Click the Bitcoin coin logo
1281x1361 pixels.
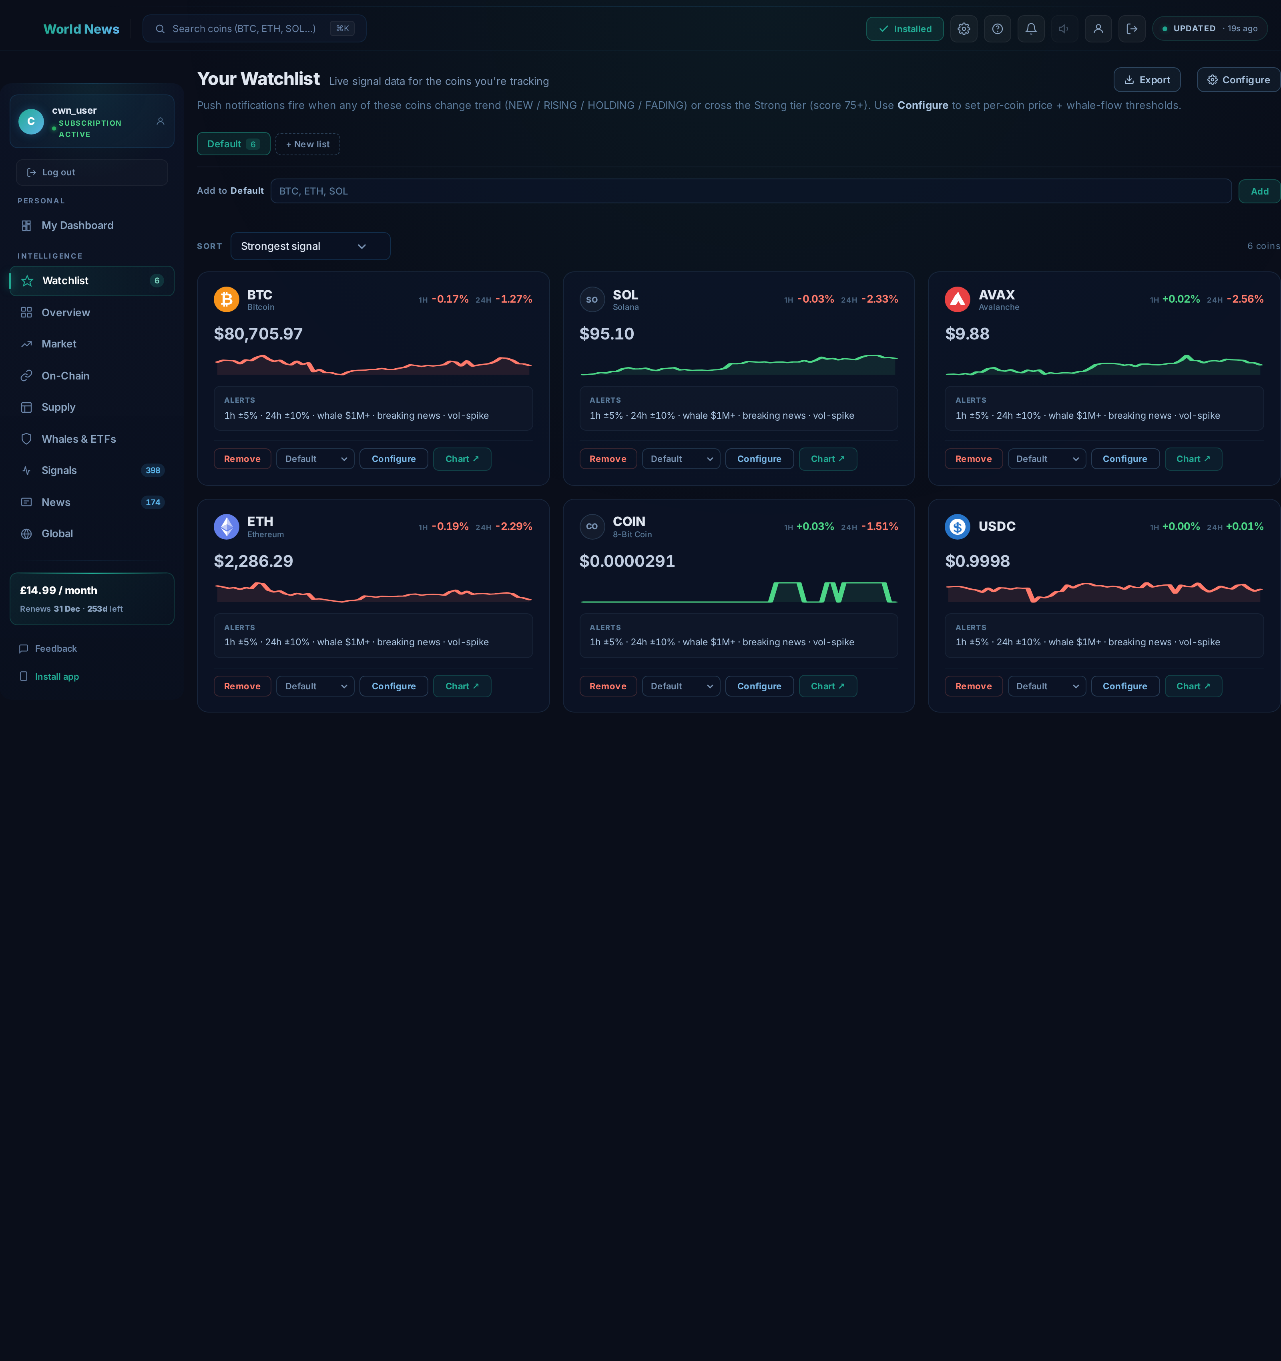pyautogui.click(x=227, y=299)
